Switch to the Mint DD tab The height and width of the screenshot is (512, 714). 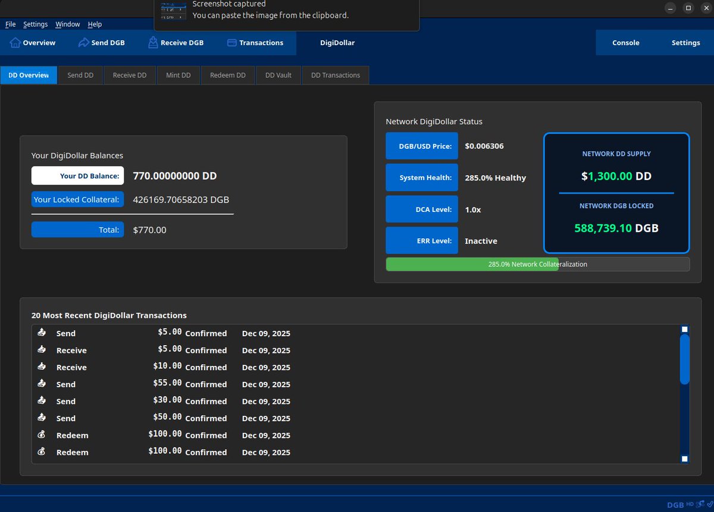[x=178, y=75]
